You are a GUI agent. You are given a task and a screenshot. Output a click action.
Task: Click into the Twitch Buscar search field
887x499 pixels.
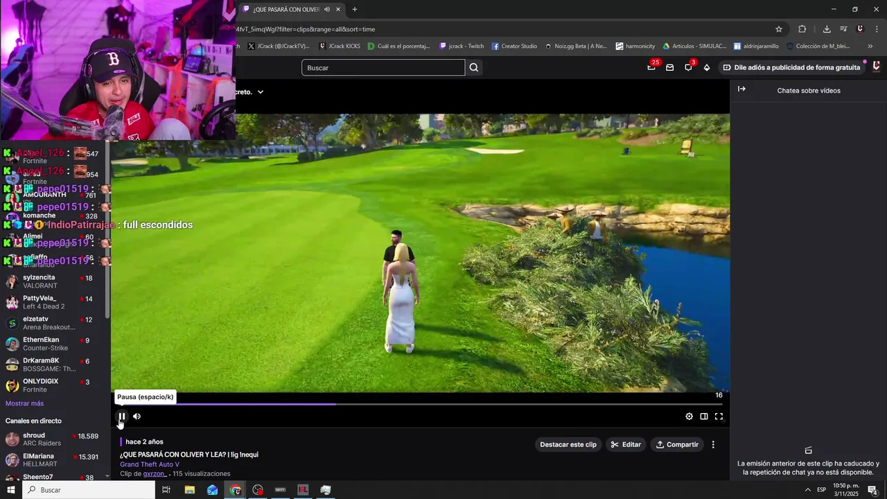383,68
